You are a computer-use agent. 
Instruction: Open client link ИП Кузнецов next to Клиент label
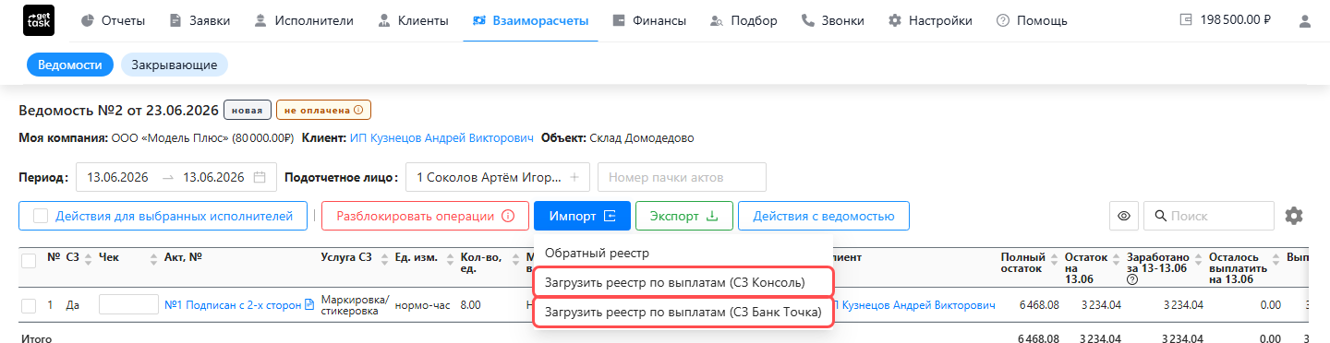click(441, 138)
